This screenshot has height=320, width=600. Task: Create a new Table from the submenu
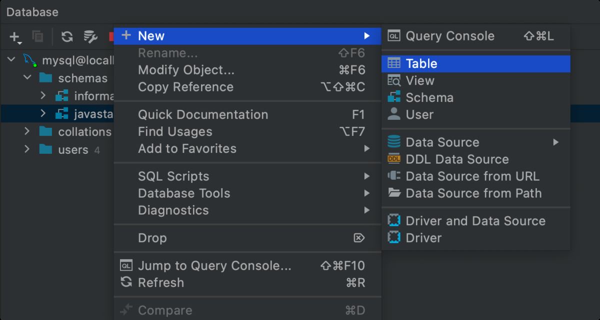[421, 63]
